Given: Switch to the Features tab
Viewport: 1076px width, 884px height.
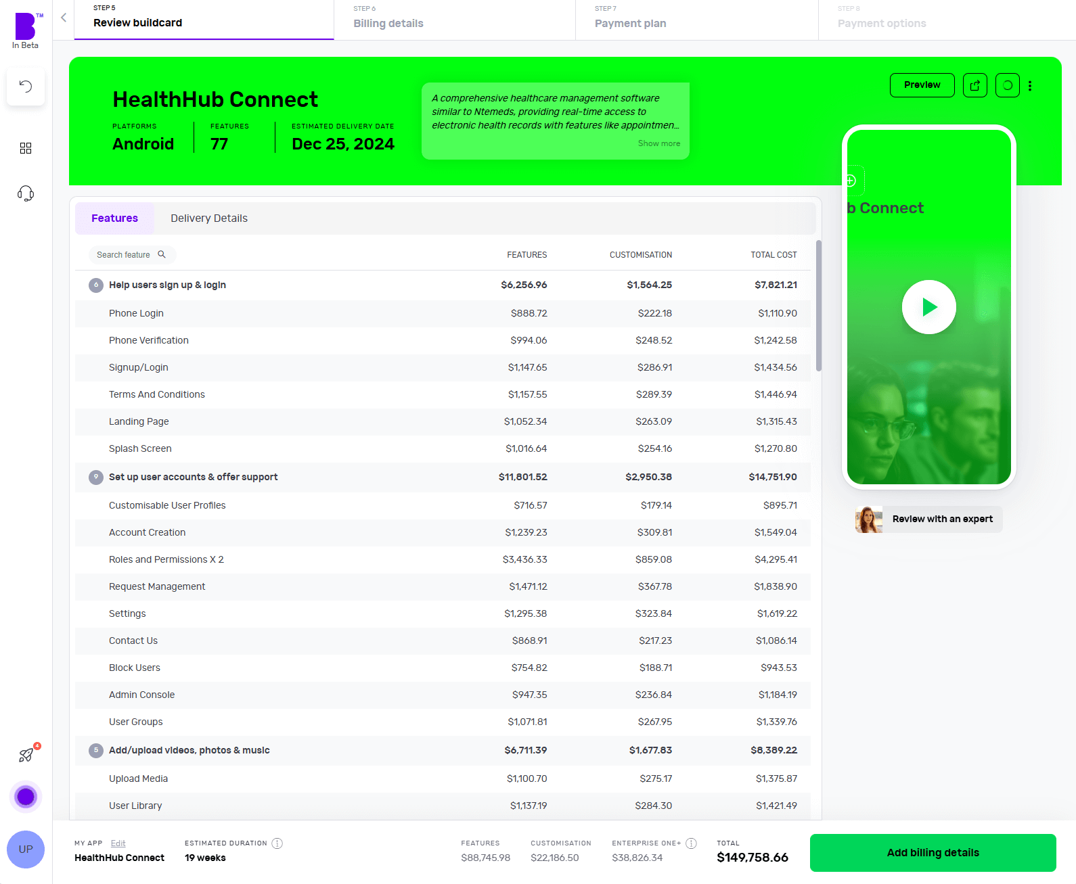Looking at the screenshot, I should click(x=115, y=218).
